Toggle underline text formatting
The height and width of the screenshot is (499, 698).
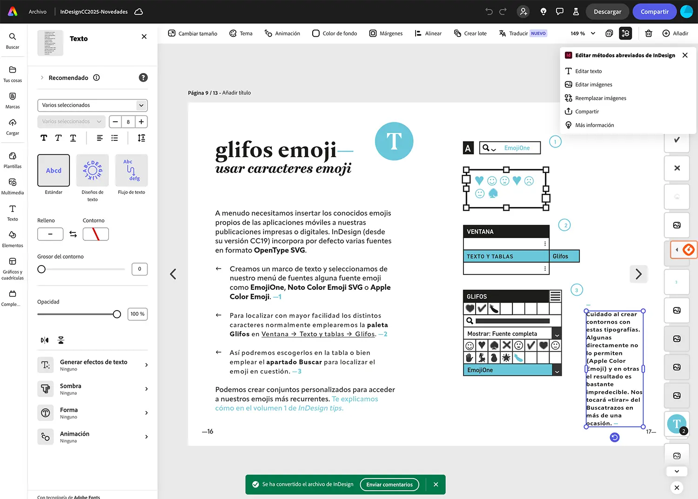[73, 138]
